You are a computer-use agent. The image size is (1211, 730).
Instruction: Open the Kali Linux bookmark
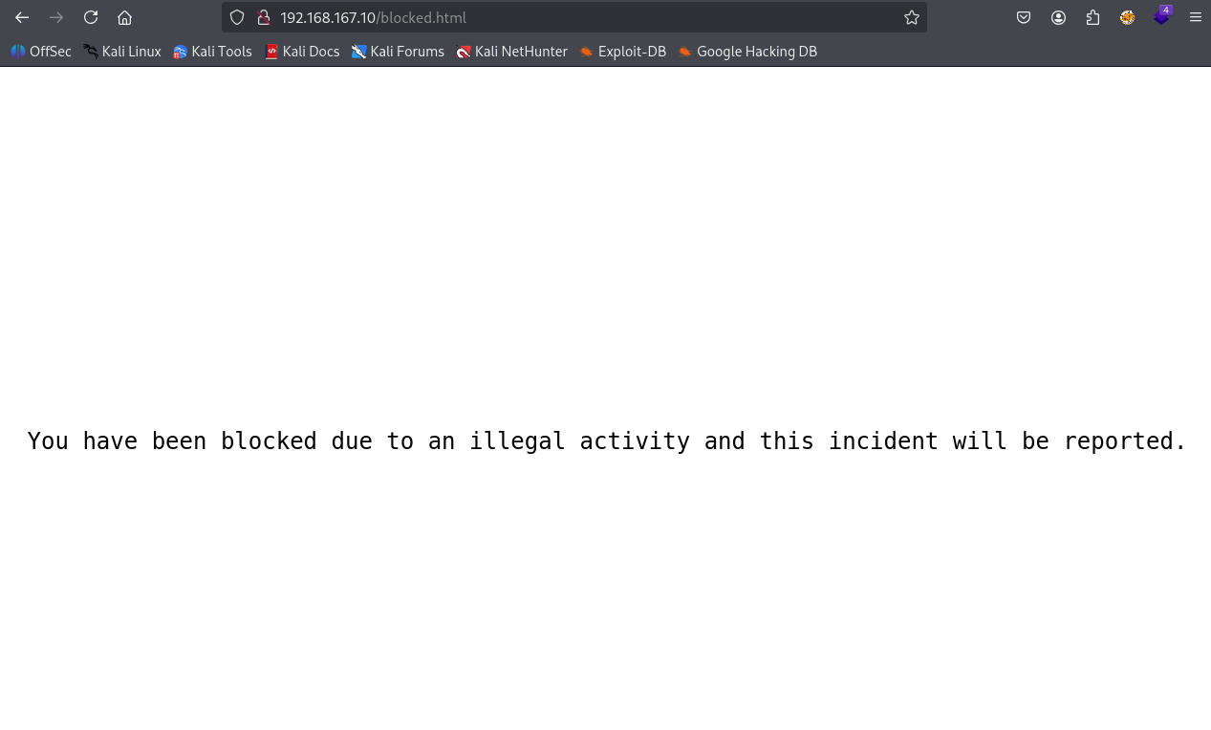pyautogui.click(x=122, y=52)
